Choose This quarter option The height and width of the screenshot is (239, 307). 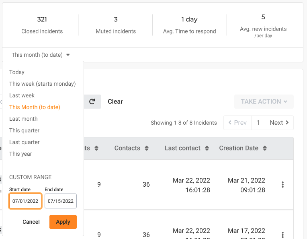point(24,131)
